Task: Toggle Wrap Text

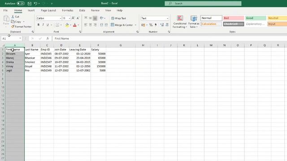Action: click(118, 18)
